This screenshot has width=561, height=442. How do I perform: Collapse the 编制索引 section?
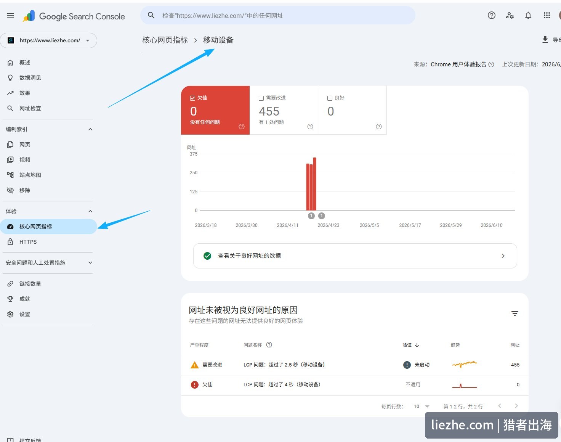90,129
